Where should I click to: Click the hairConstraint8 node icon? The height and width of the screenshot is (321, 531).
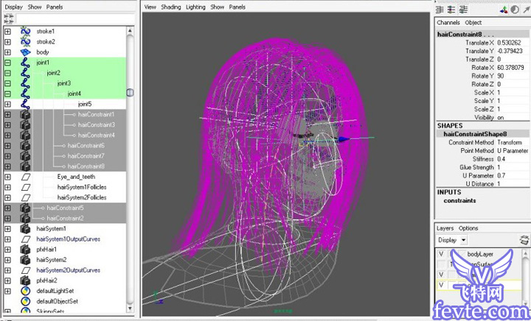[x=25, y=166]
